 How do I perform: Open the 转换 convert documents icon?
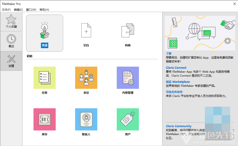[128, 30]
